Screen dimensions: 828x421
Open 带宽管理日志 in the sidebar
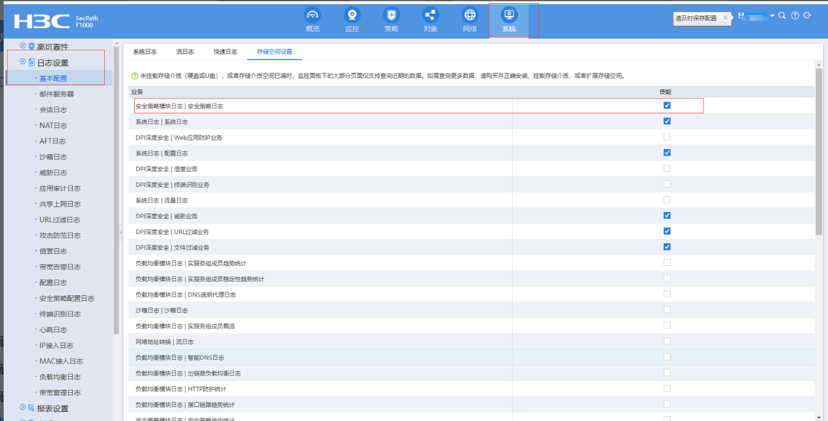point(60,393)
